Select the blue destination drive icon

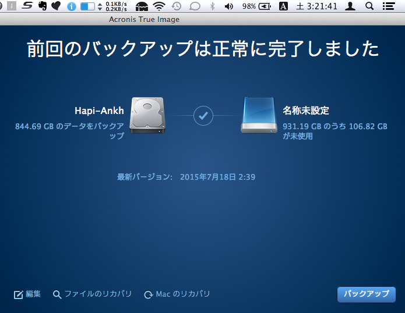(x=259, y=115)
